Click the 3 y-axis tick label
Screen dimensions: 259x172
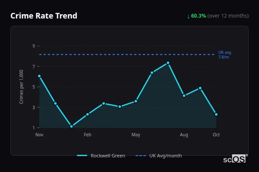coord(34,107)
